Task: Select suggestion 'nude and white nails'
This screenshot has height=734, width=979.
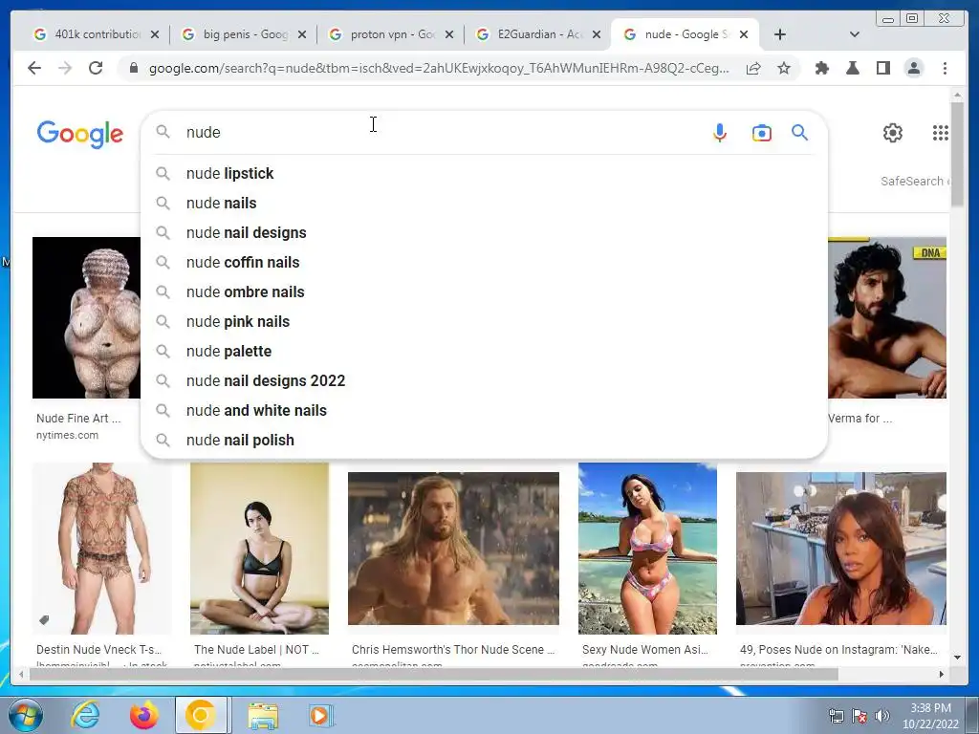Action: 485,411
